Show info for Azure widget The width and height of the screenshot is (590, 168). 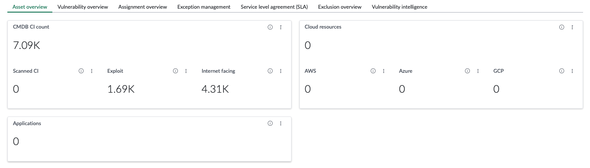(467, 71)
